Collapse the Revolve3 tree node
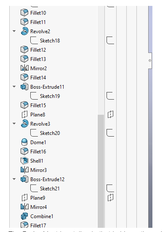Screen dimensions: 168x232 [x=14, y=124]
